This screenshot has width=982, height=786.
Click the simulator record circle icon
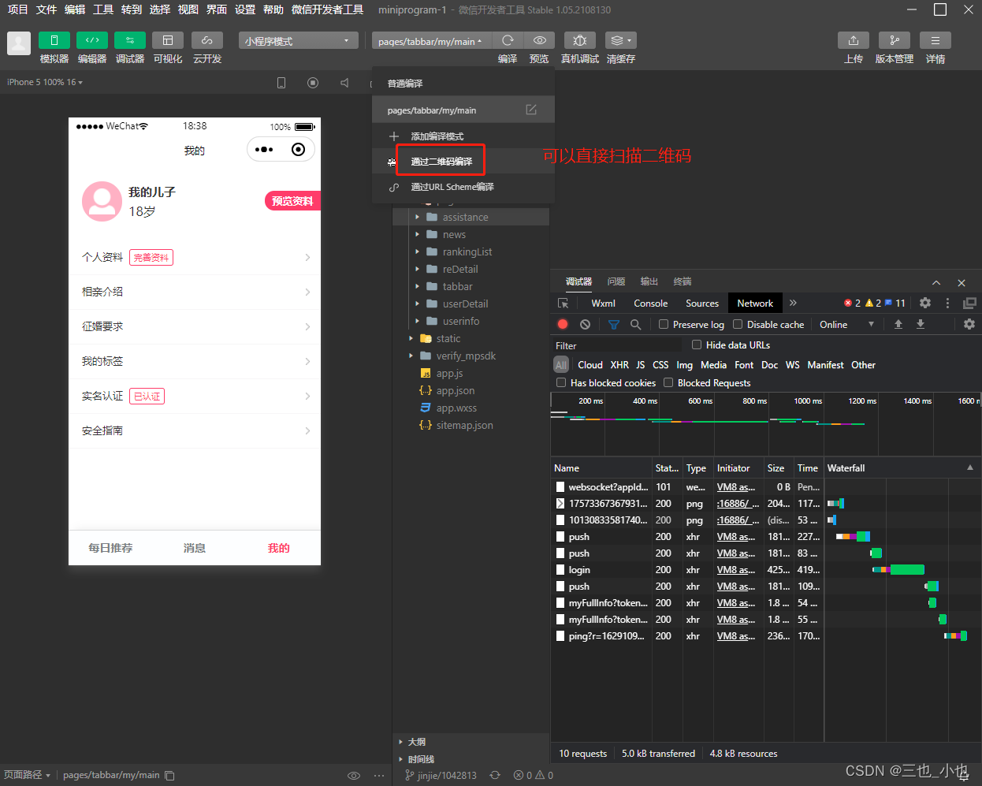(x=313, y=83)
